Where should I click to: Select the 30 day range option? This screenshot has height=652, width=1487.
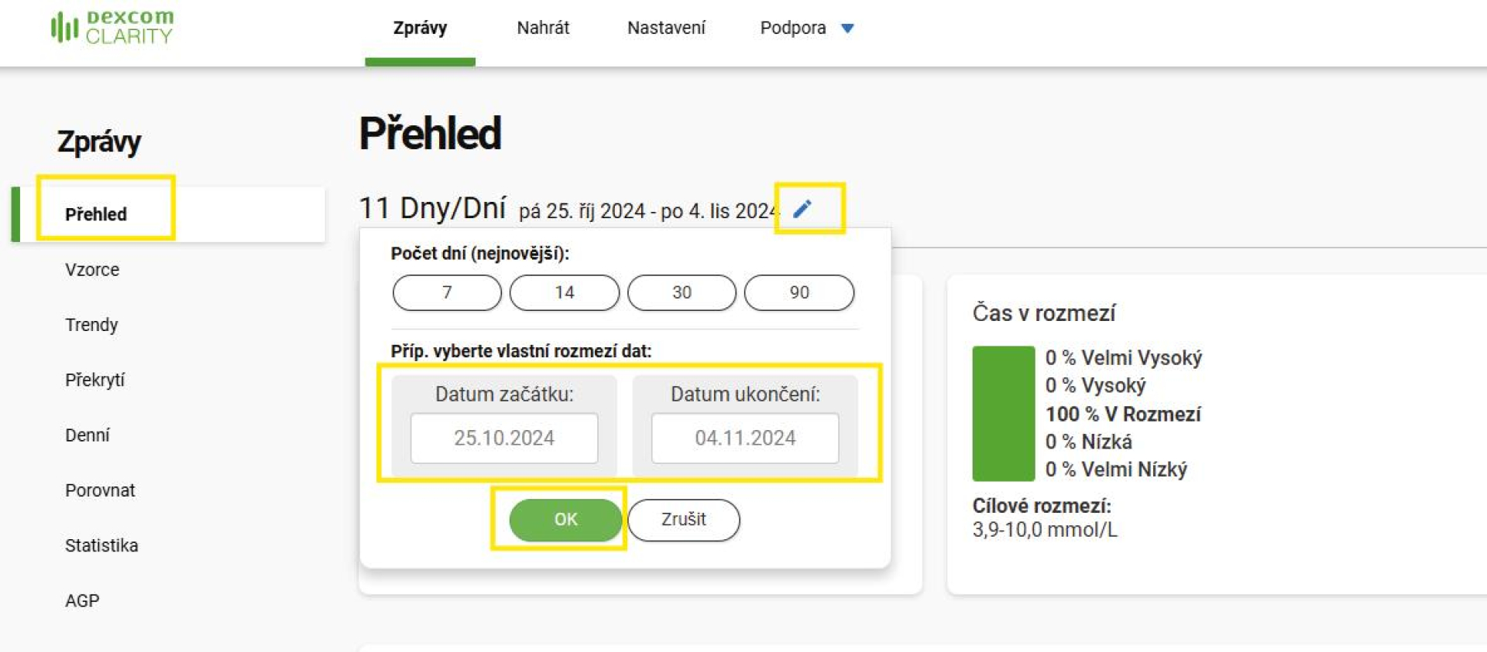[682, 292]
